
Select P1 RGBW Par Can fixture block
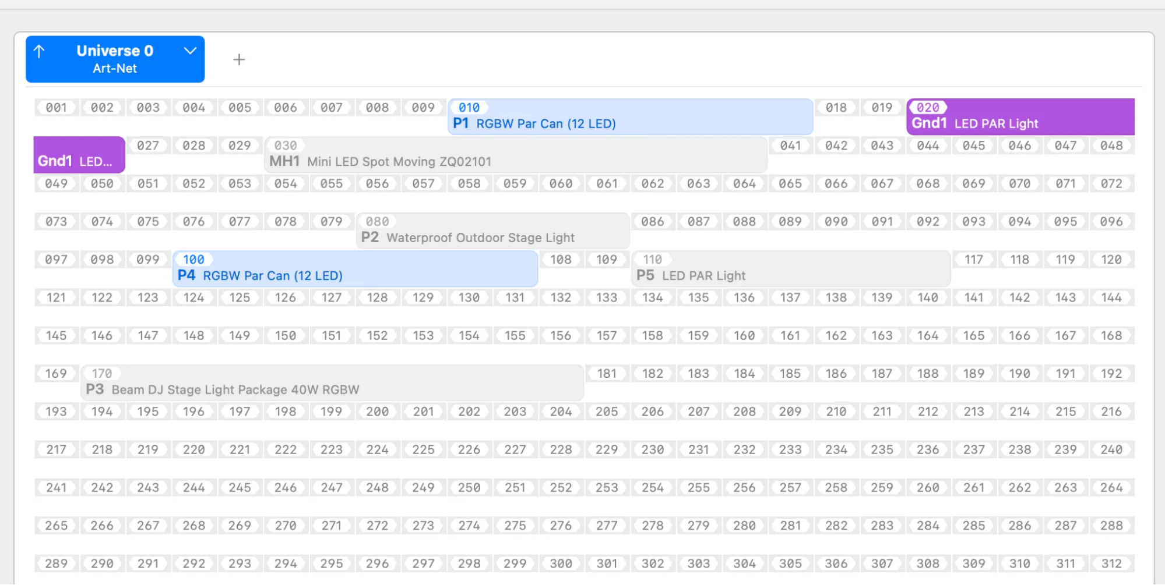[629, 117]
